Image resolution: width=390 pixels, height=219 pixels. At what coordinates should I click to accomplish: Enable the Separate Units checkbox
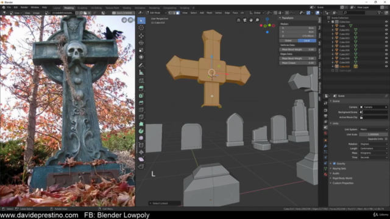click(386, 139)
